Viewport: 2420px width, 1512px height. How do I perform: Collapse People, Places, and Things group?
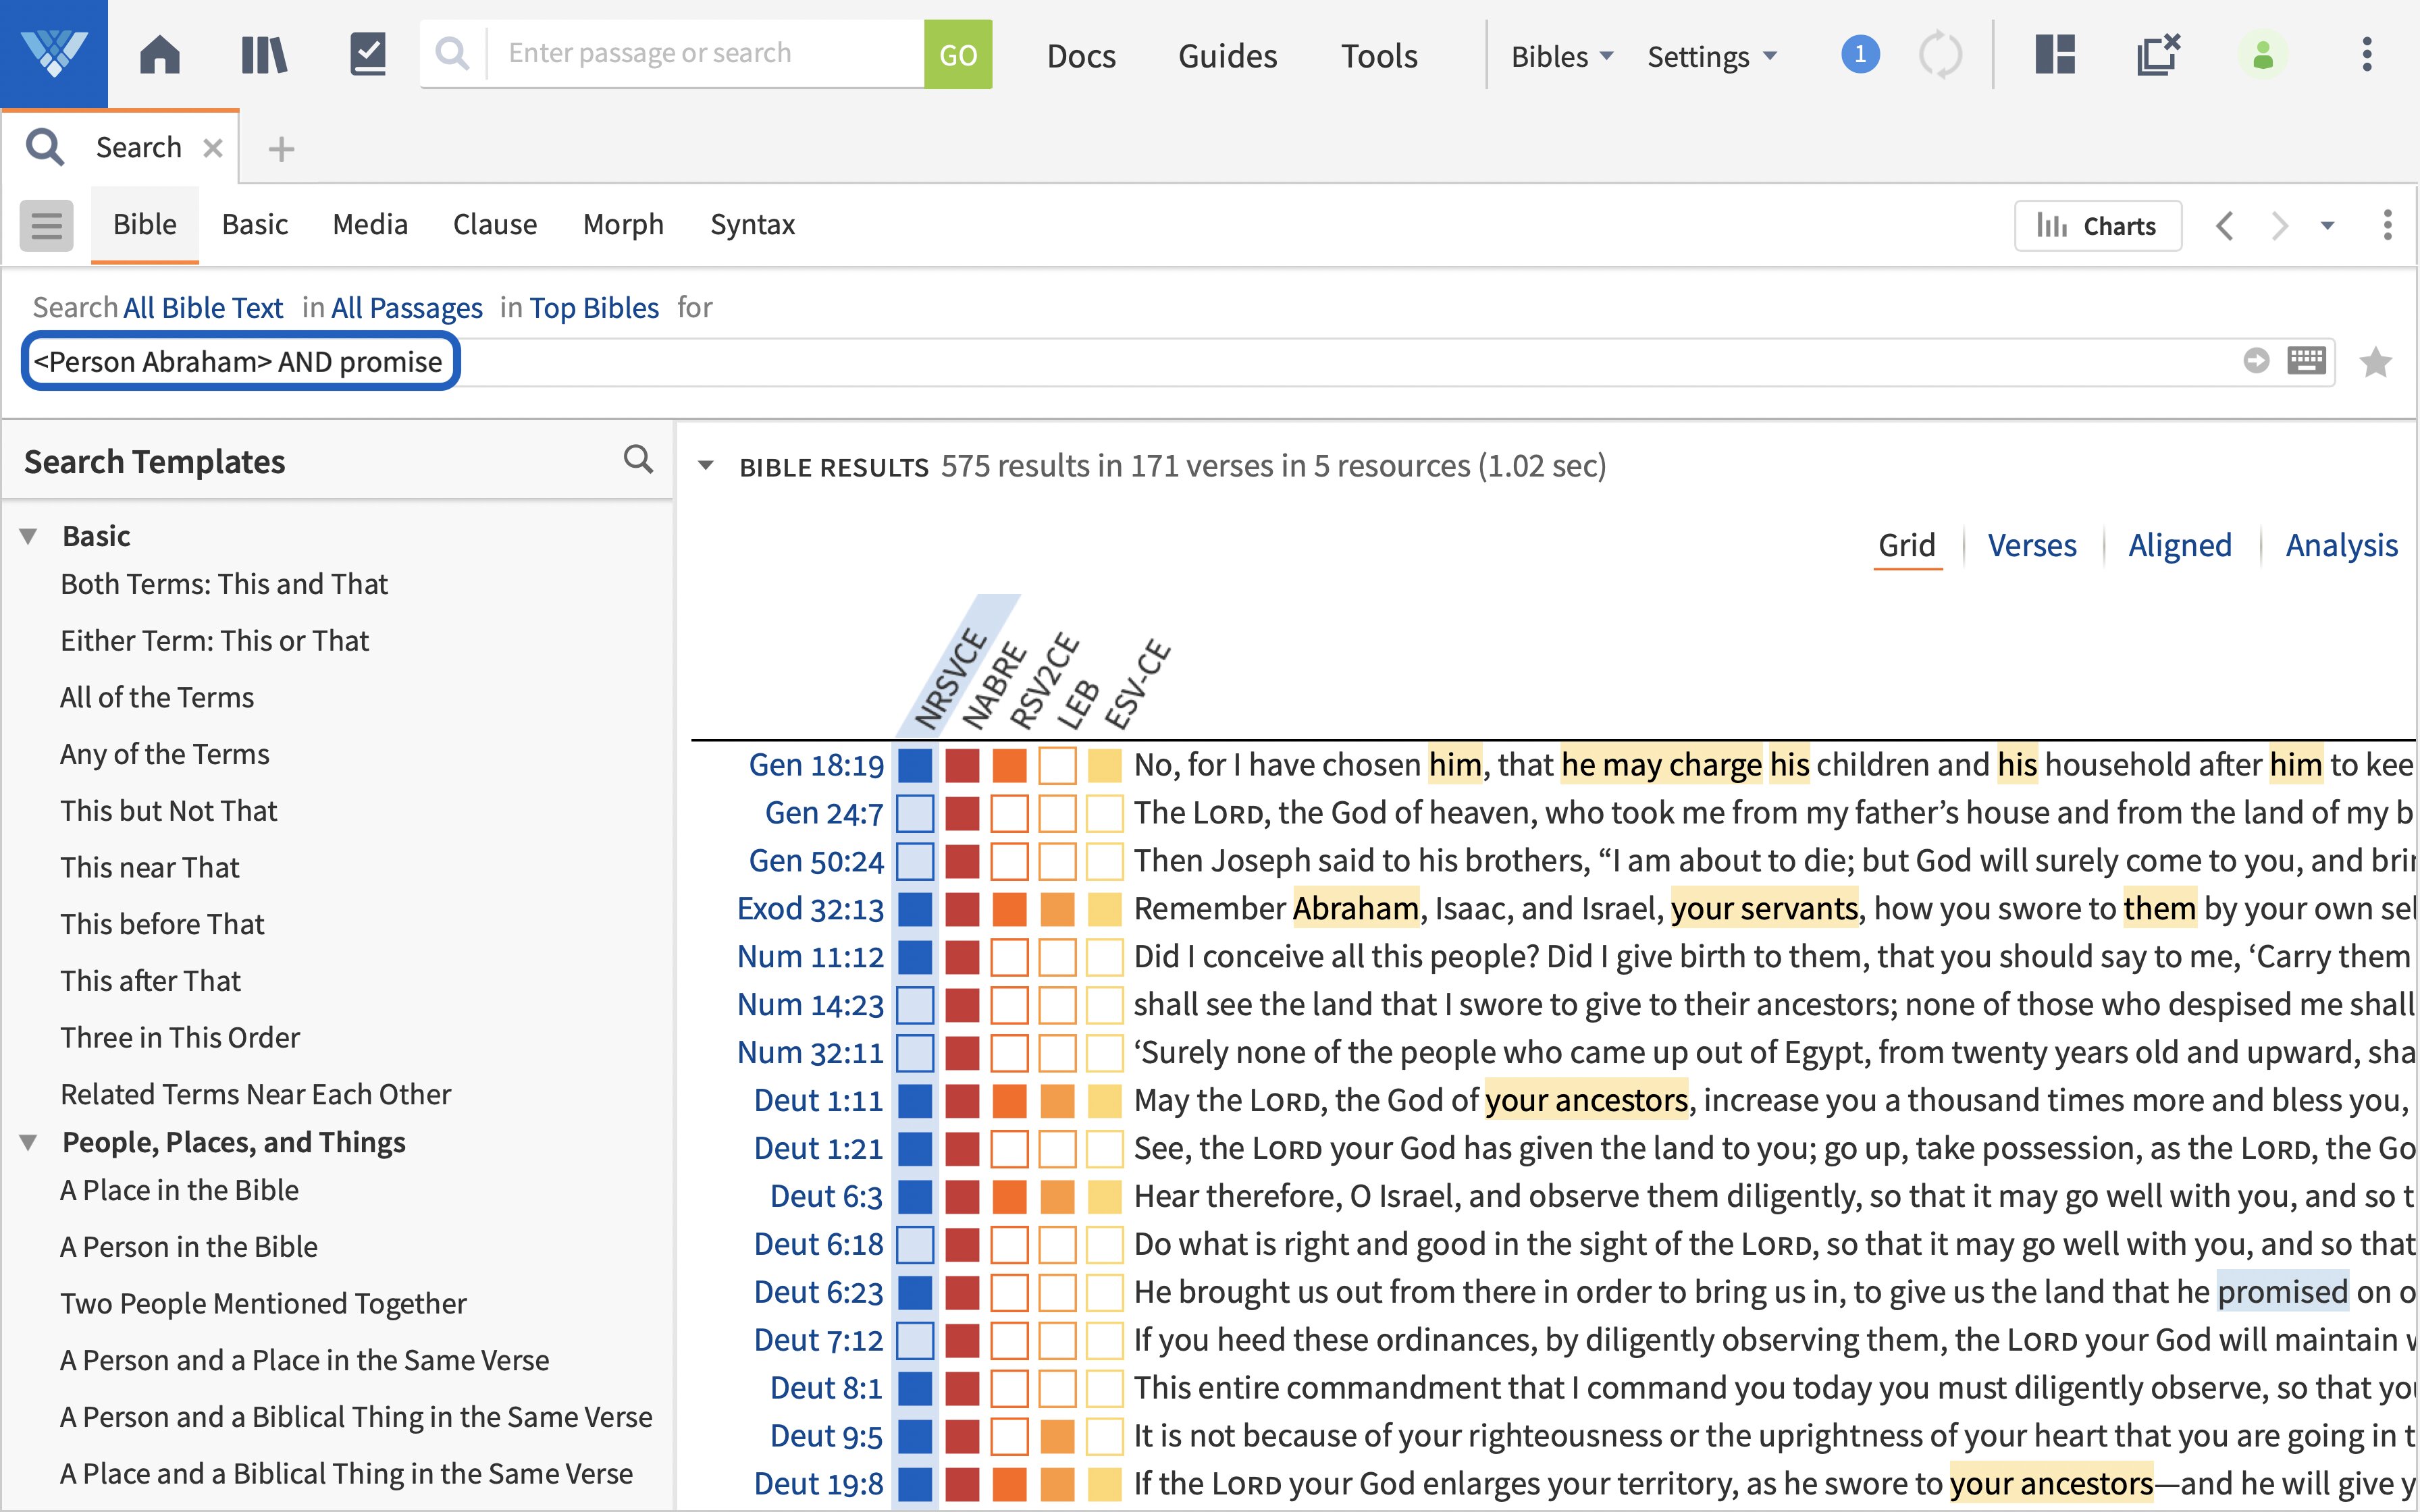click(29, 1143)
